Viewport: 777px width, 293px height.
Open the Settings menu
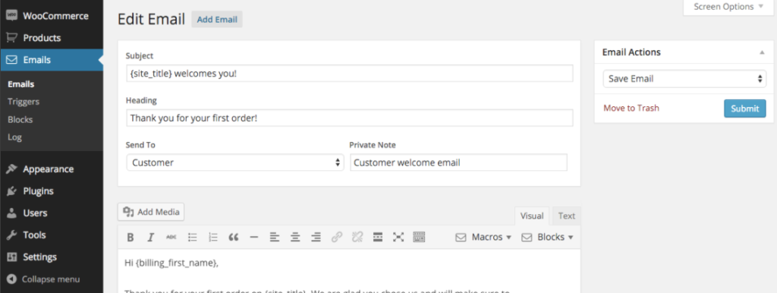point(52,257)
